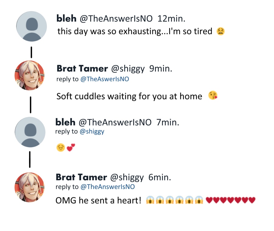Open the "7min." timestamp on bleh's reply
This screenshot has height=231, width=274.
click(x=168, y=122)
